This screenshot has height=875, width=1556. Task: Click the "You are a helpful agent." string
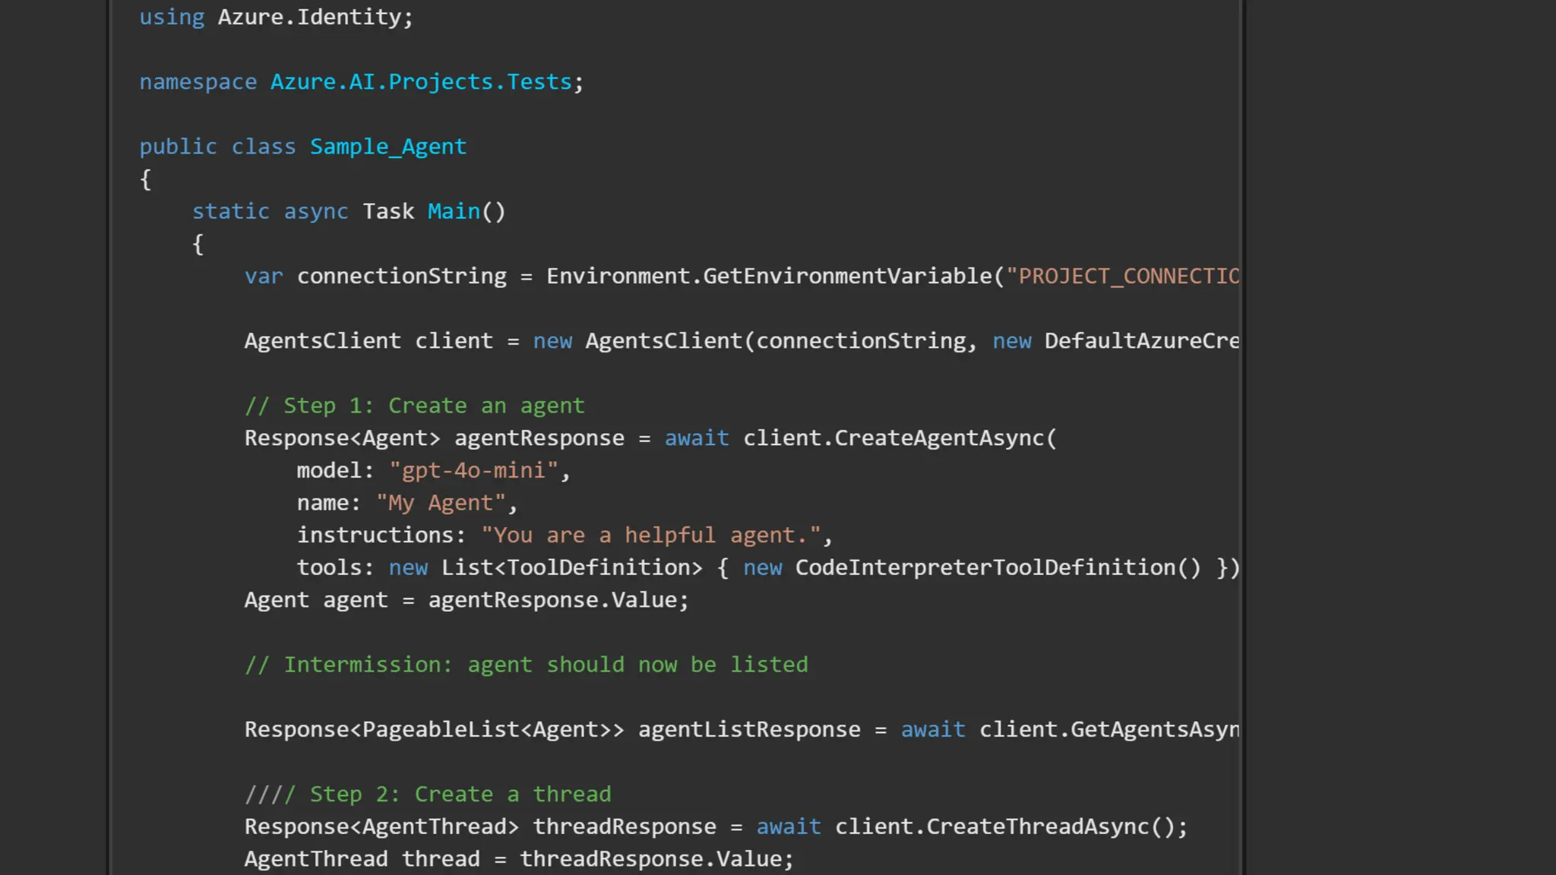click(x=651, y=535)
